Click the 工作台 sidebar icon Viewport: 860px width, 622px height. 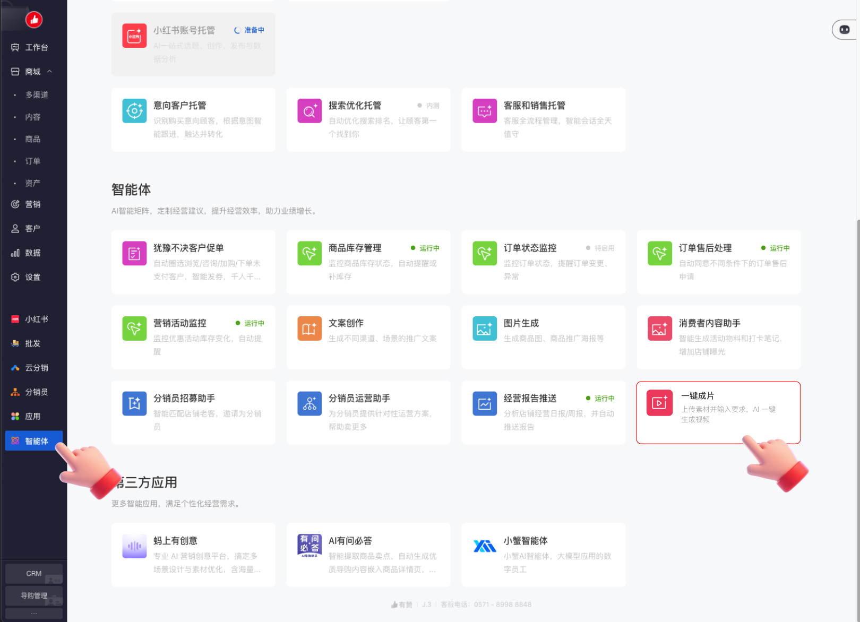(15, 47)
